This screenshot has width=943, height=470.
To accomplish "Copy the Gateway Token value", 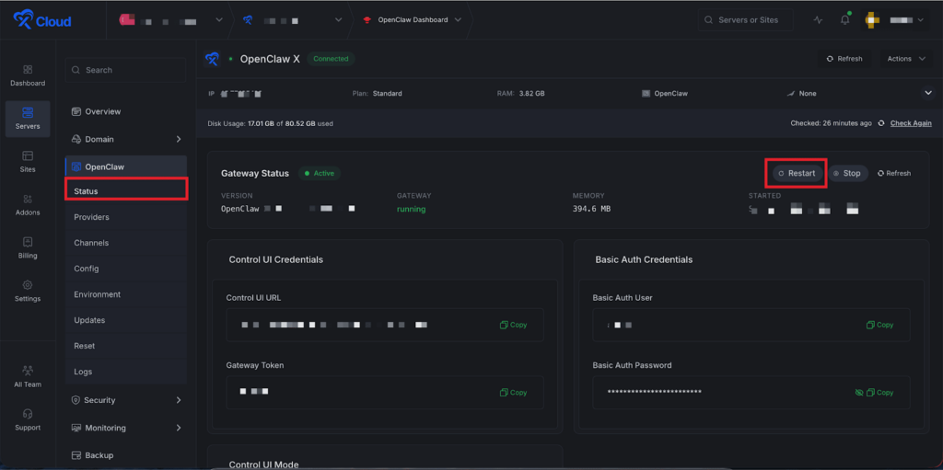I will [513, 393].
